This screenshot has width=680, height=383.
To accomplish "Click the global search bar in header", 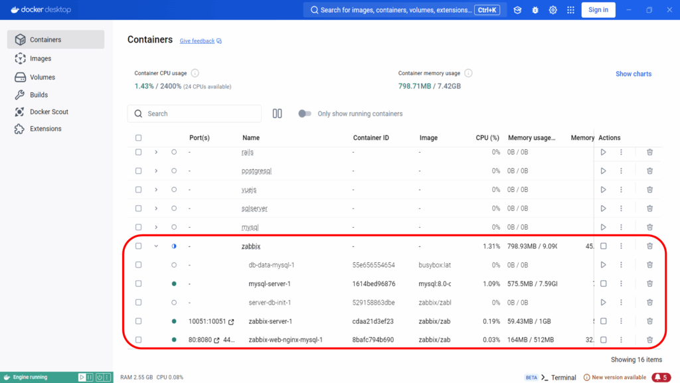I will pos(404,10).
